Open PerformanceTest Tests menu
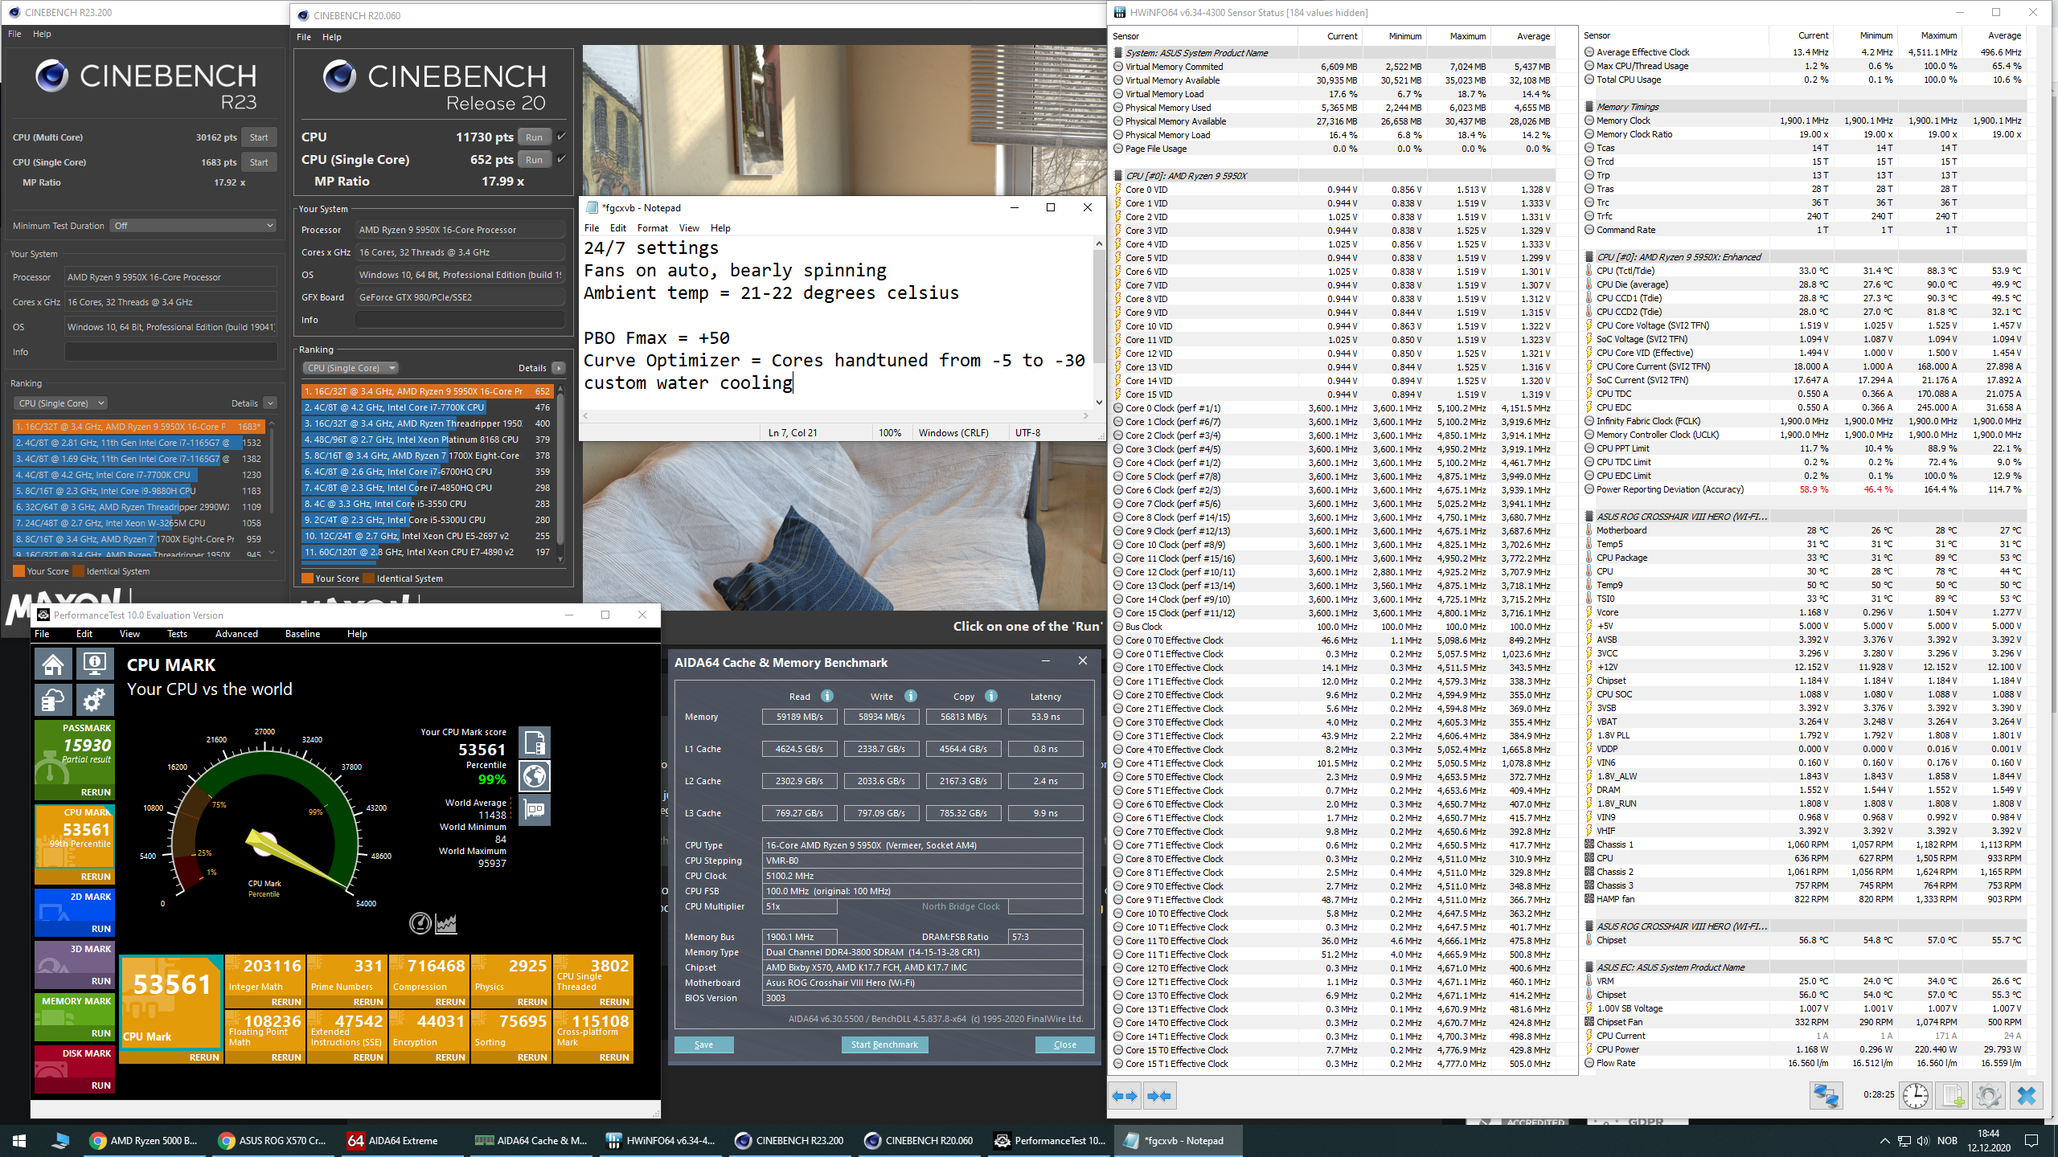This screenshot has width=2058, height=1157. pos(177,634)
